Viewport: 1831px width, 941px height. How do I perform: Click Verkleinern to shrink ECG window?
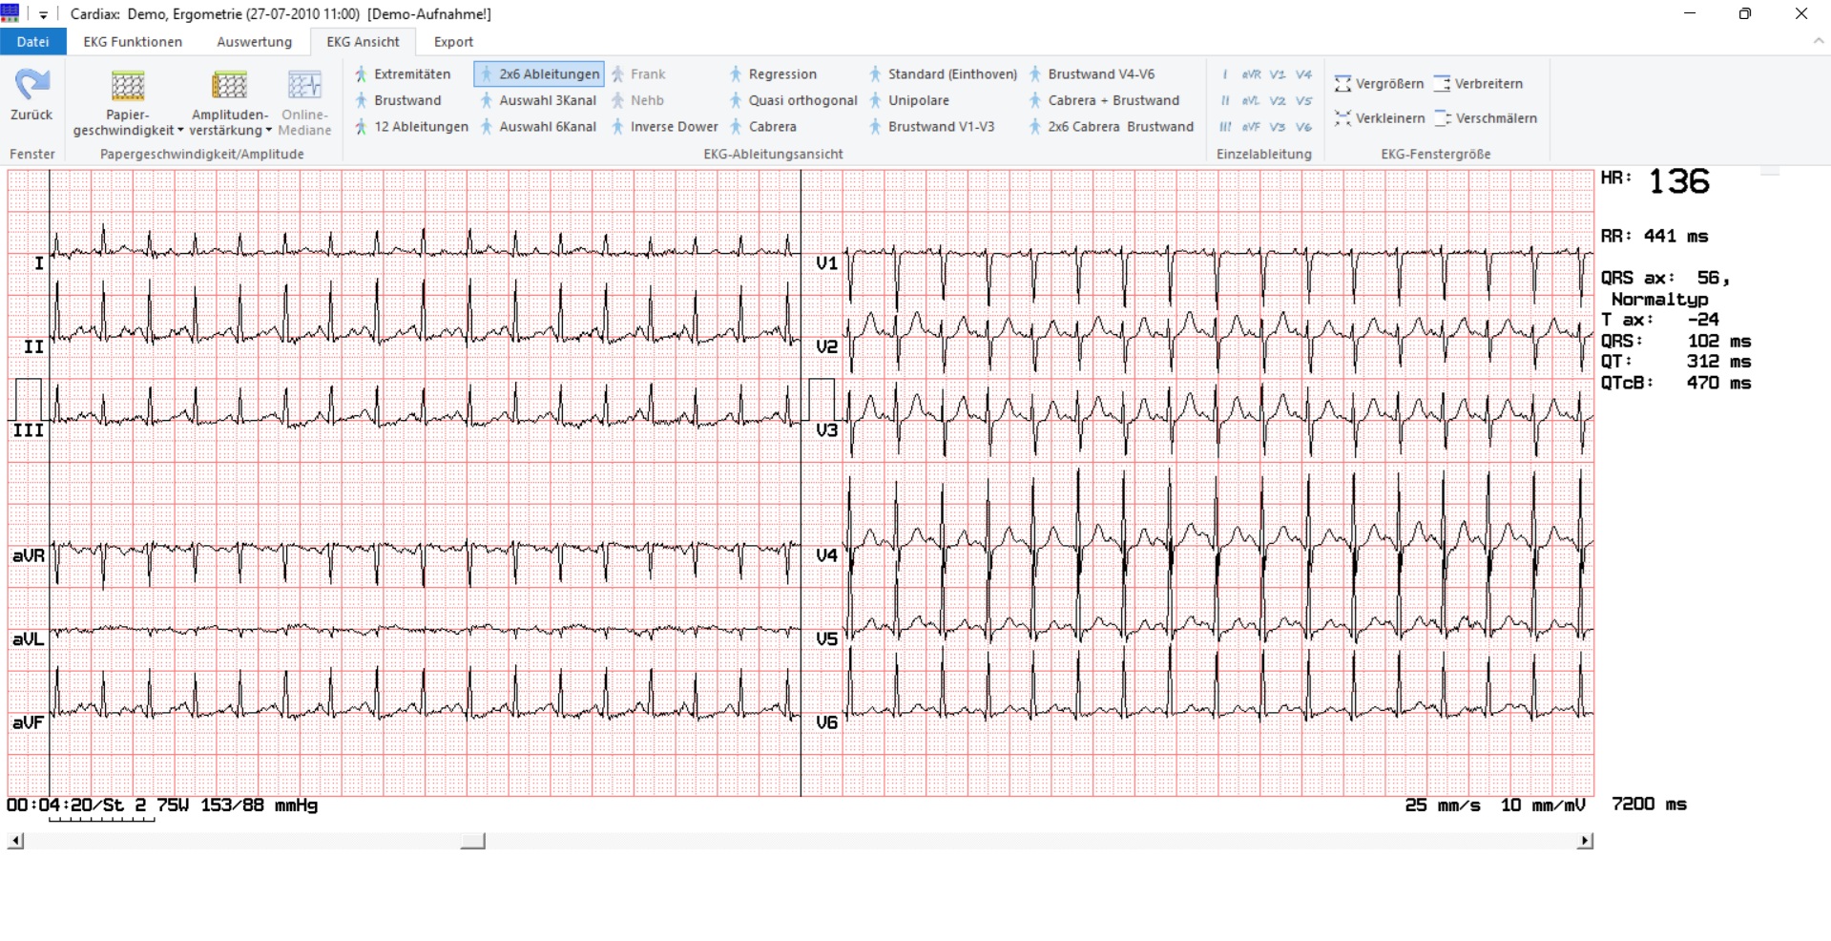click(1379, 118)
